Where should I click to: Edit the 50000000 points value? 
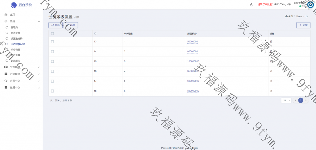point(193,41)
